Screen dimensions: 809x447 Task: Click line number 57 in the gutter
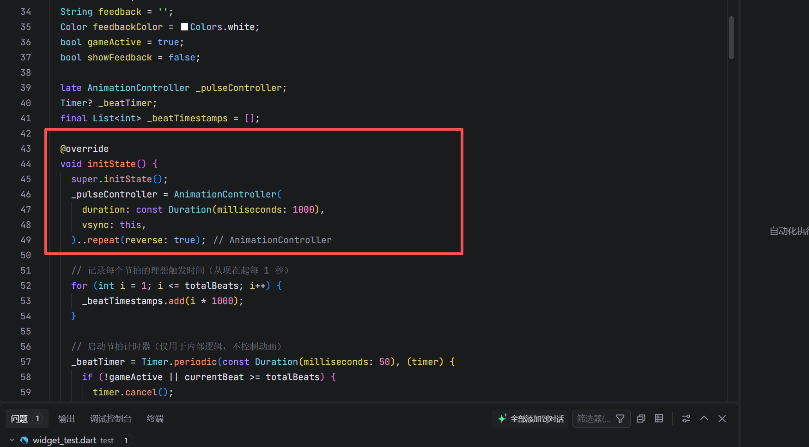tap(26, 362)
